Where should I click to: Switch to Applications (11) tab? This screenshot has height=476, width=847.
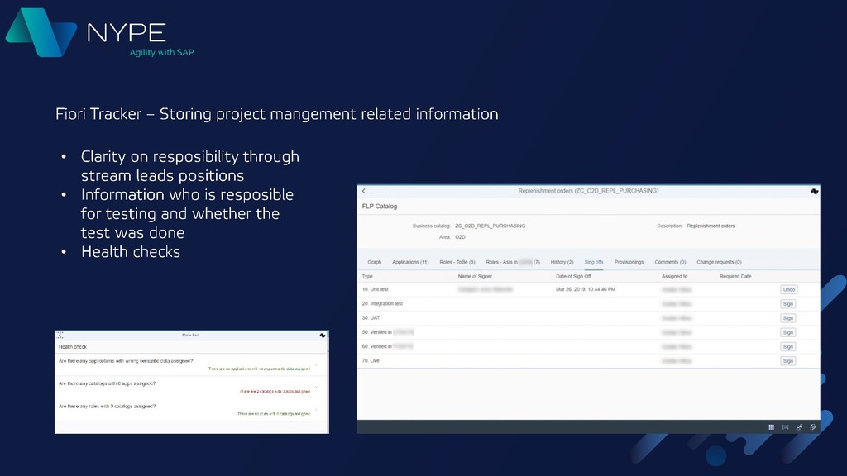click(410, 262)
